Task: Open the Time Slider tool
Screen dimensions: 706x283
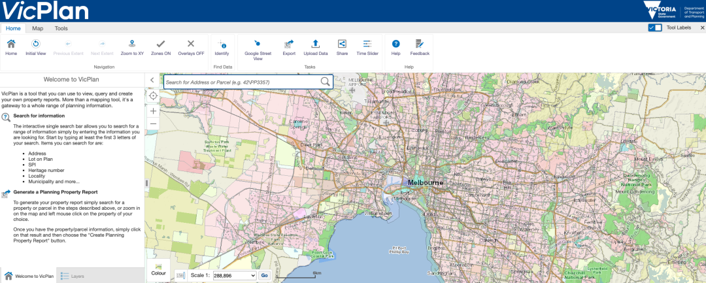Action: [367, 47]
